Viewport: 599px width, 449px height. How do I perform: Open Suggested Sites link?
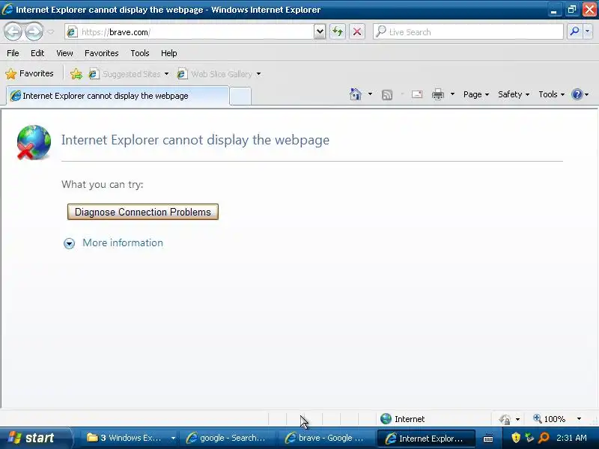point(124,73)
